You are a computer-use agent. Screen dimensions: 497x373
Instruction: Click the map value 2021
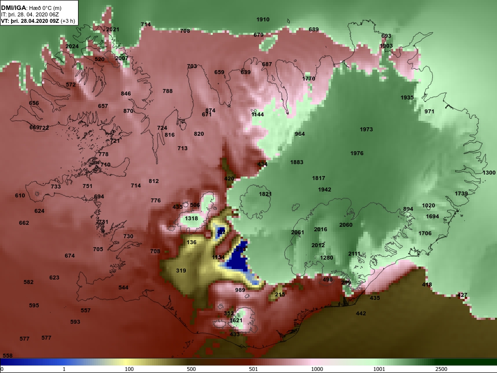[x=112, y=29]
